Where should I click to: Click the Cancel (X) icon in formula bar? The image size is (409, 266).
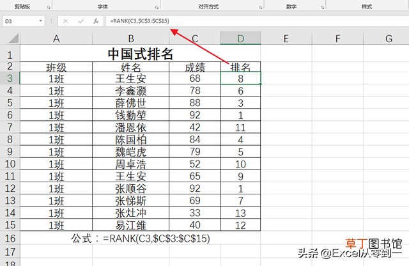point(65,21)
